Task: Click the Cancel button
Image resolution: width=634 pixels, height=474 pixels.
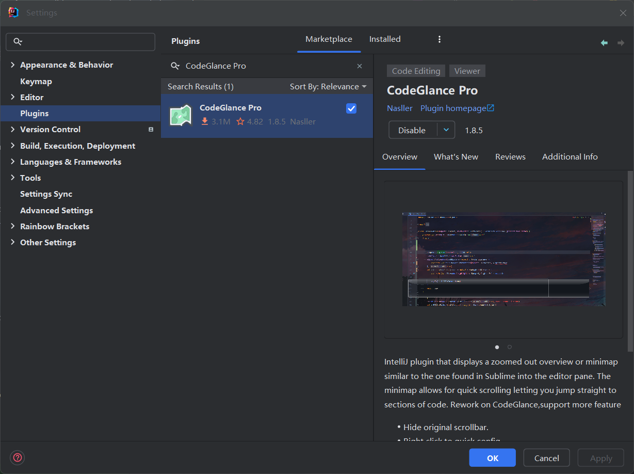Action: [546, 458]
